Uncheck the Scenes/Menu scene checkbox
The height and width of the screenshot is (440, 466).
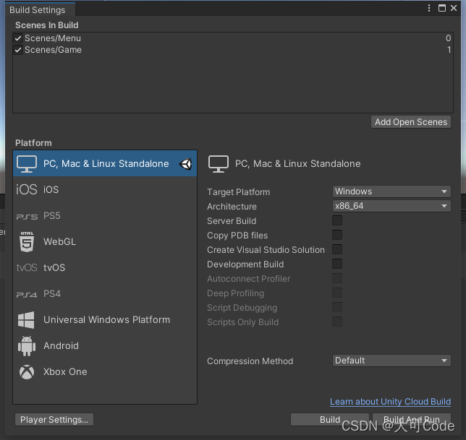(18, 38)
